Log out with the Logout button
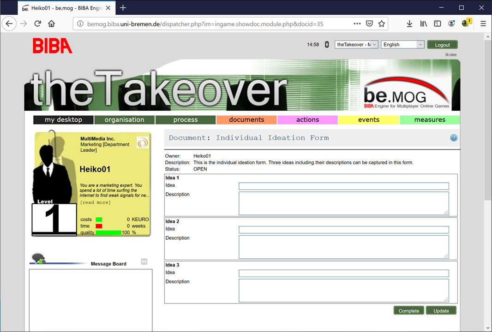Viewport: 492px width, 332px height. 442,45
